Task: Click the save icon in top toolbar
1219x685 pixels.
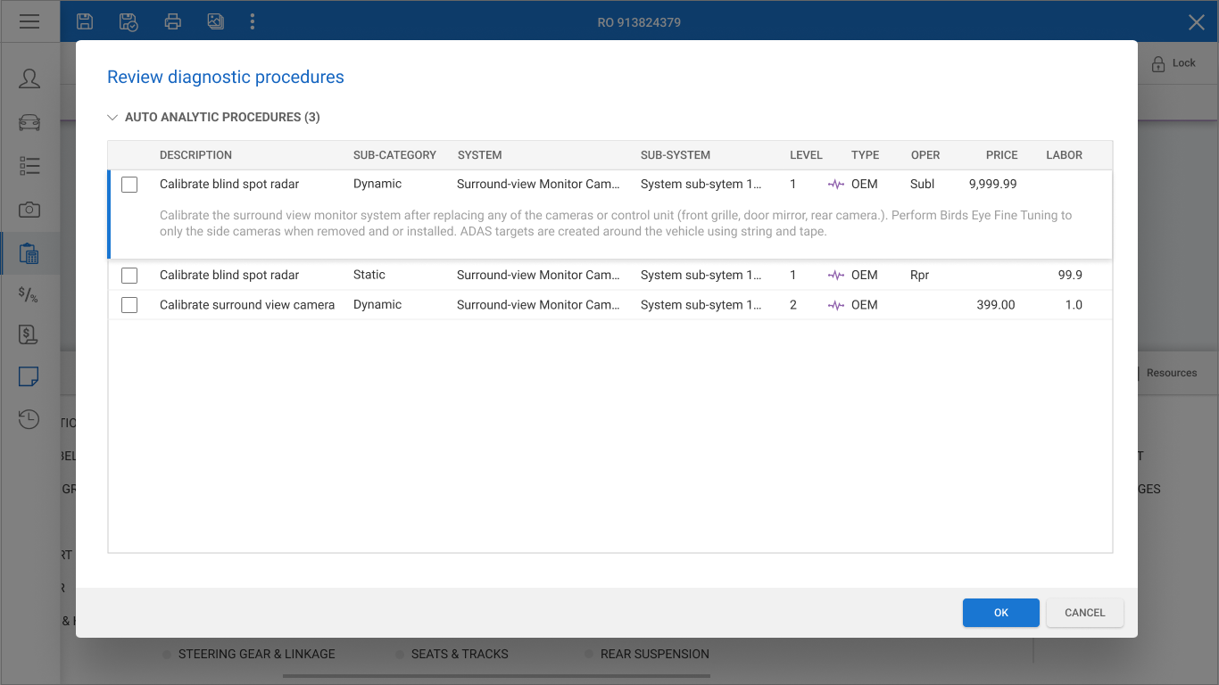Action: [85, 21]
